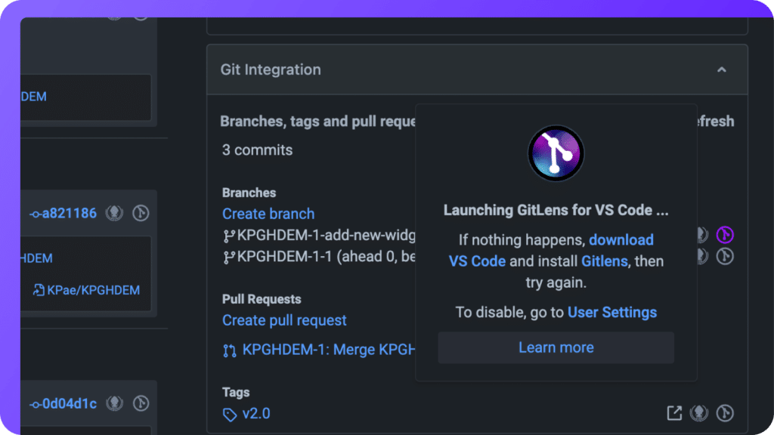
Task: Open the Learn more button in GitLens popup
Action: 556,347
